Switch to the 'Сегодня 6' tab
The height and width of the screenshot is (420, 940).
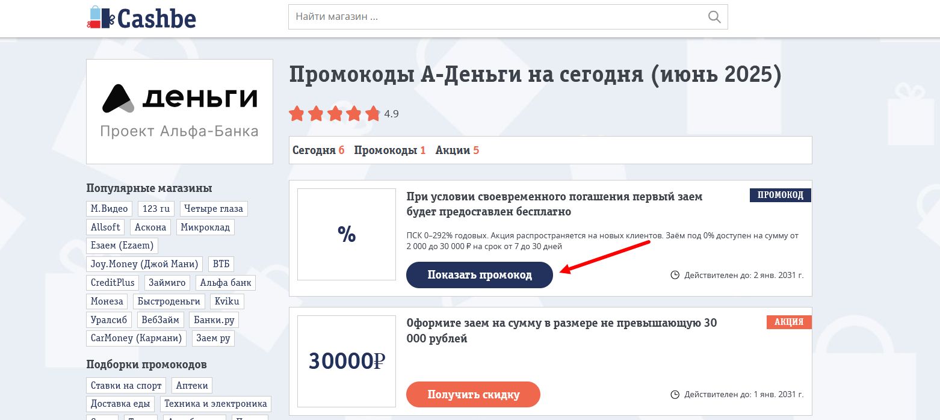pyautogui.click(x=318, y=150)
